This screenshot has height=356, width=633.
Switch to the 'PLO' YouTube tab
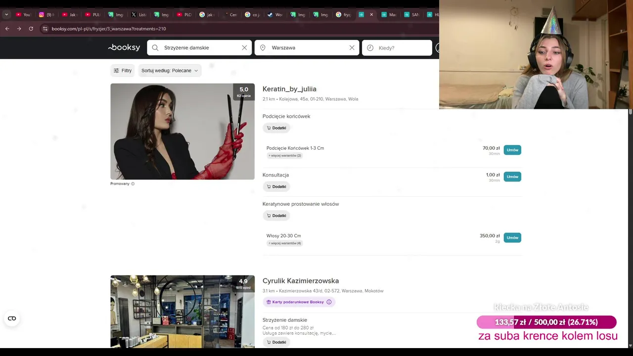[x=183, y=15]
